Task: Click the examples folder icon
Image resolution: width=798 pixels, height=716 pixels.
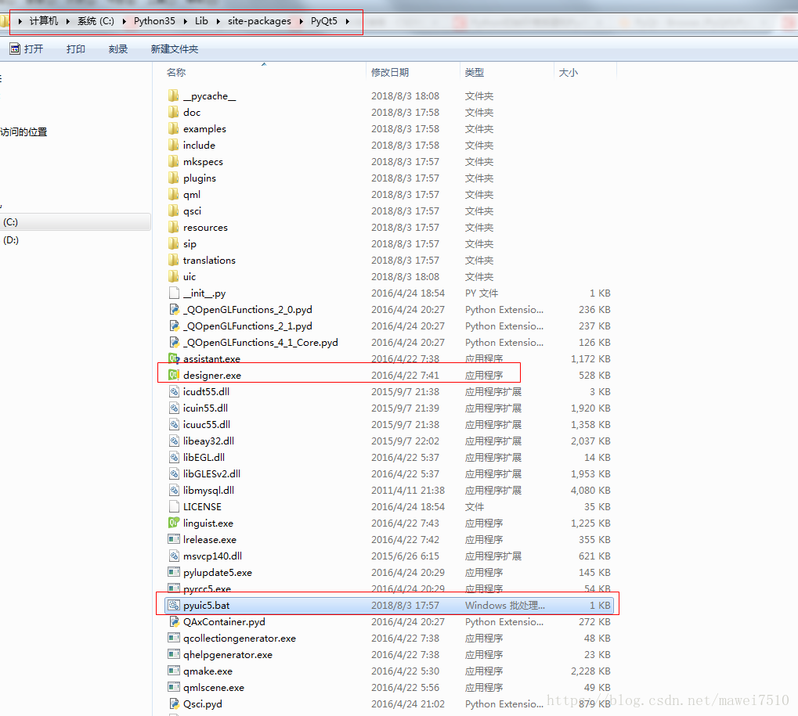Action: (174, 128)
